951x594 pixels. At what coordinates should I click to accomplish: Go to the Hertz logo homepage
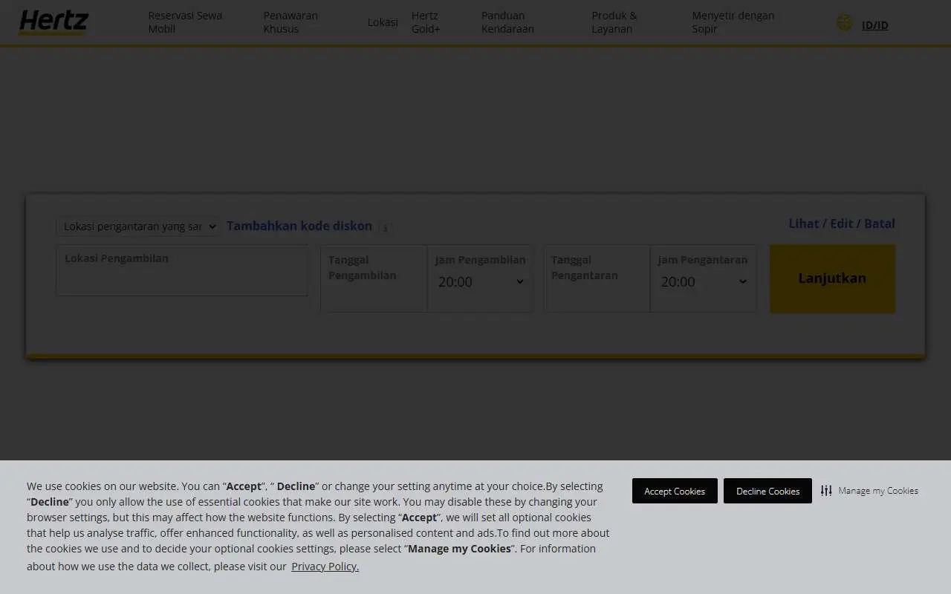pos(53,22)
